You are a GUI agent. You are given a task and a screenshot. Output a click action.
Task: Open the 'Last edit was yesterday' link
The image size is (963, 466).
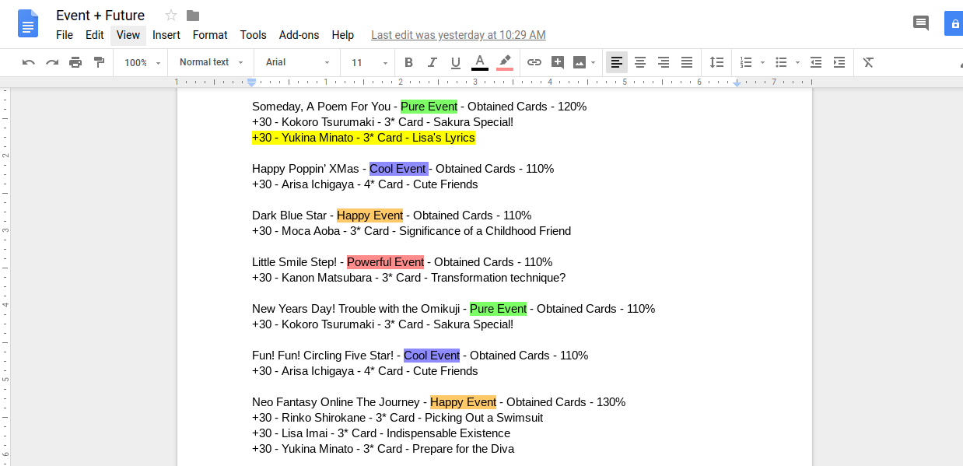458,35
